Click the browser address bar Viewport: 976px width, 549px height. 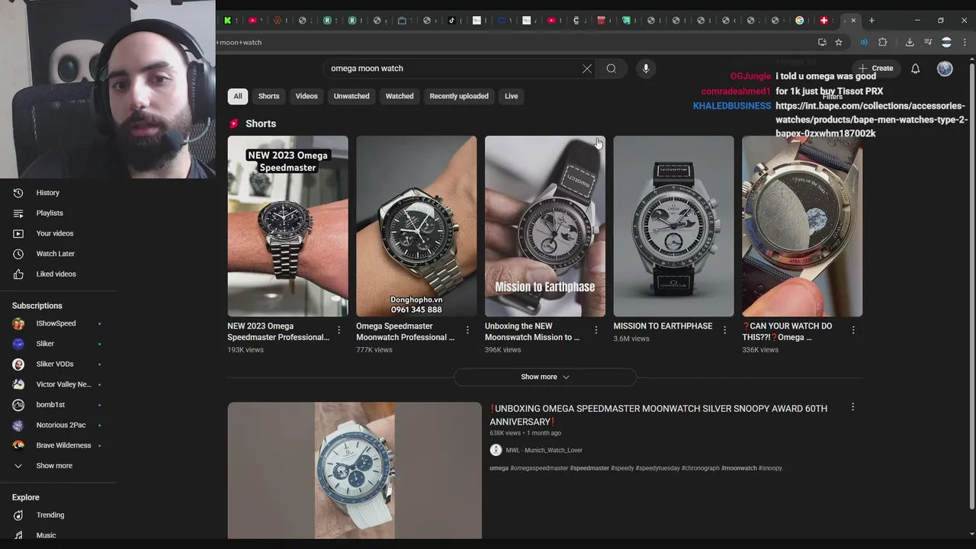click(511, 42)
